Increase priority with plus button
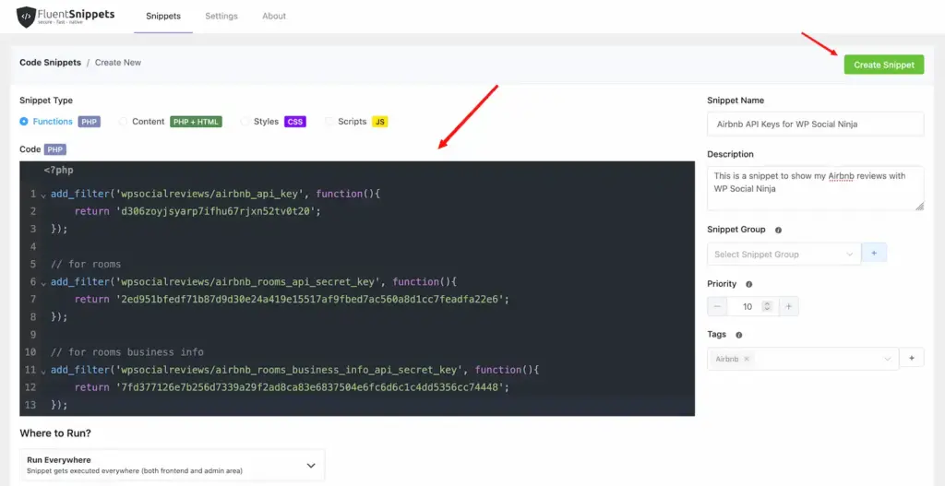This screenshot has height=486, width=945. coord(788,306)
